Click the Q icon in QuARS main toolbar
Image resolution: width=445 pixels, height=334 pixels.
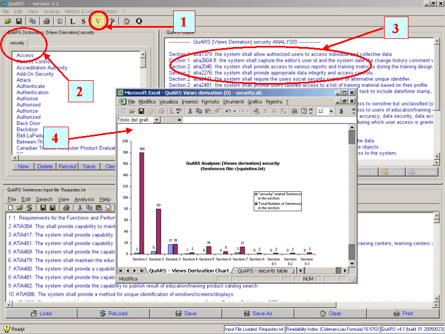(x=139, y=21)
